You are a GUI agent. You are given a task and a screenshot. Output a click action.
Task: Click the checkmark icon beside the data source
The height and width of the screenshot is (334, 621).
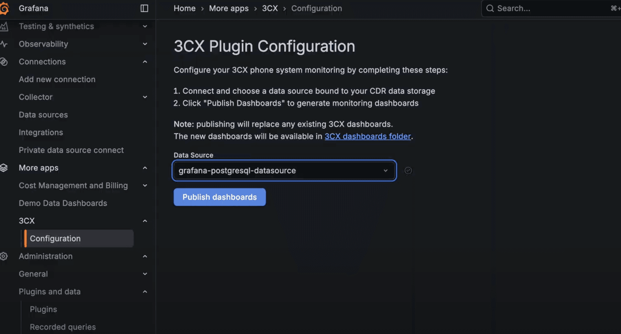tap(408, 170)
